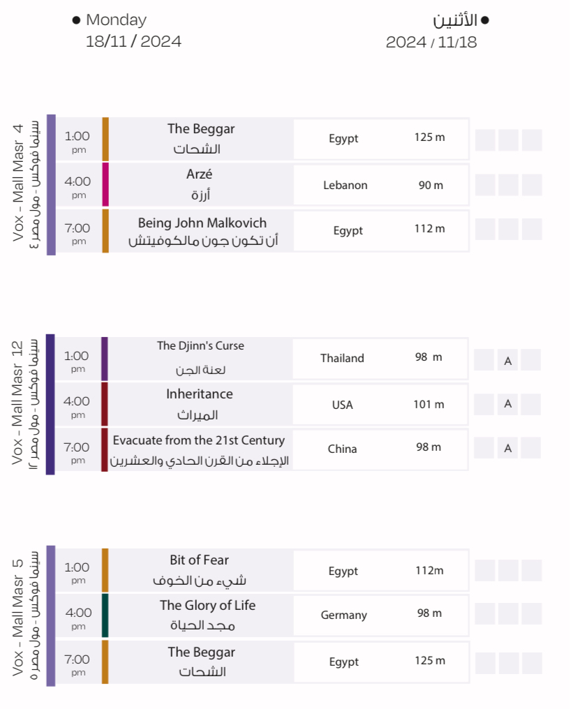The image size is (578, 709).
Task: Click the "A" badge in the Inheritance row
Action: pos(507,404)
